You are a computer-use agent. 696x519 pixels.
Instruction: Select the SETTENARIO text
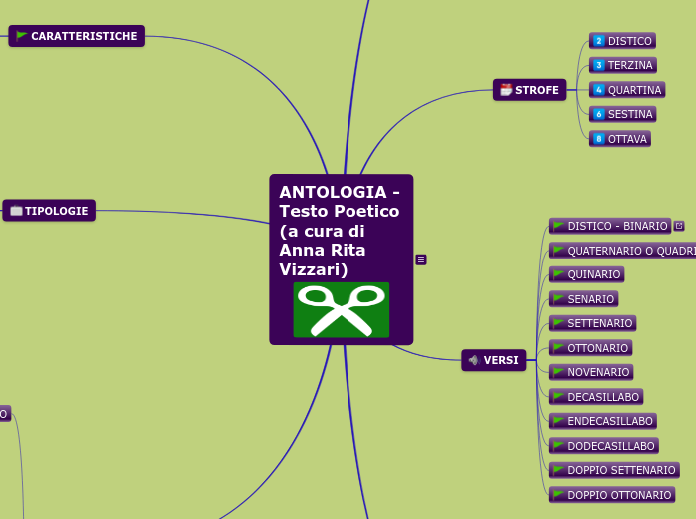(x=600, y=323)
